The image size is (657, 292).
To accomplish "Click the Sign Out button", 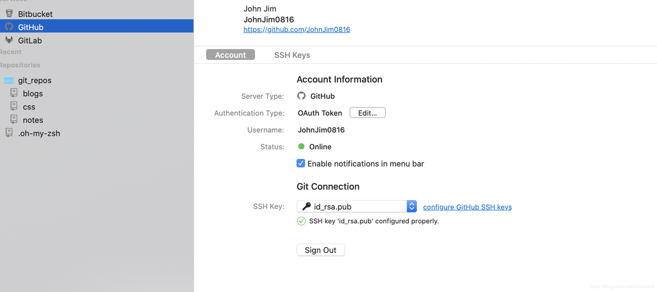I will [321, 250].
